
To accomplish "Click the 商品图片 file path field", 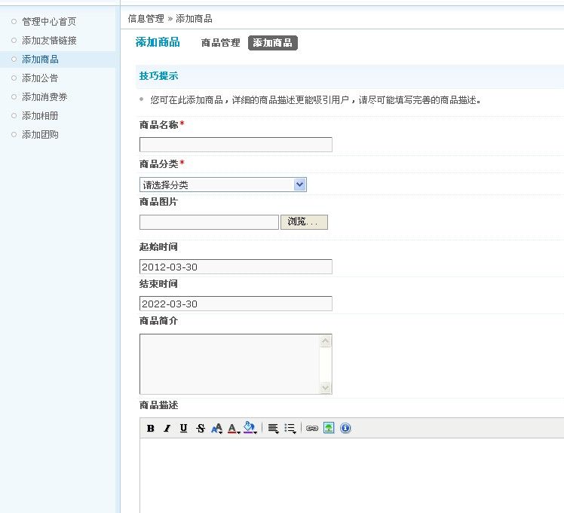I will (209, 222).
